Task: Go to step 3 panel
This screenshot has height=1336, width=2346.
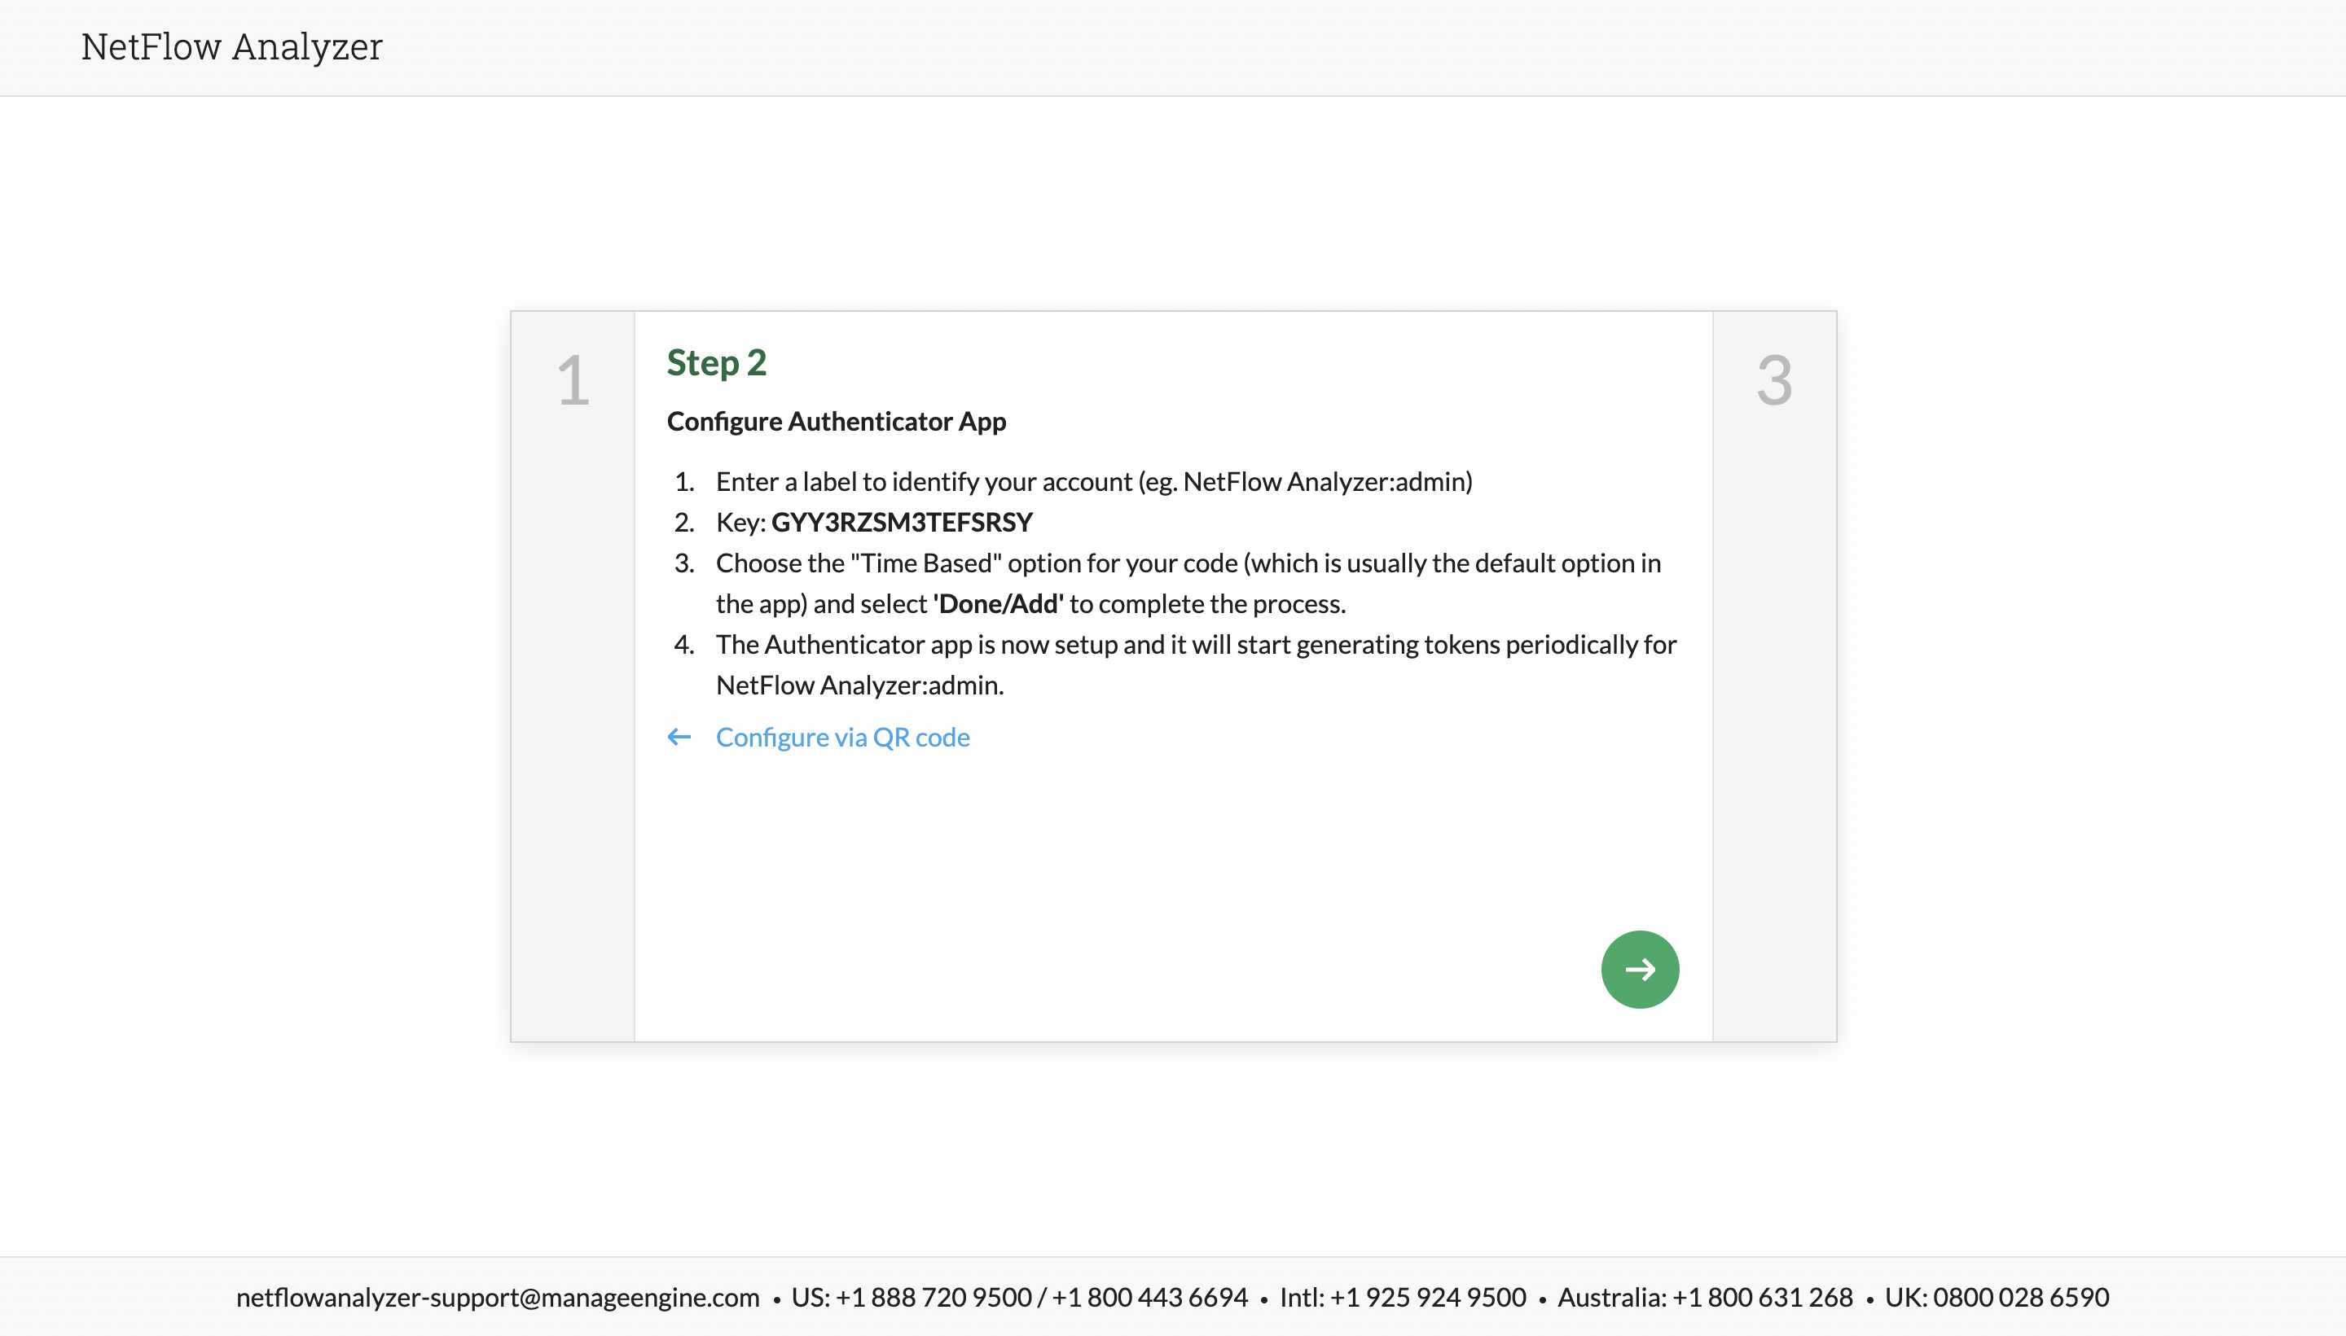Action: point(1773,380)
